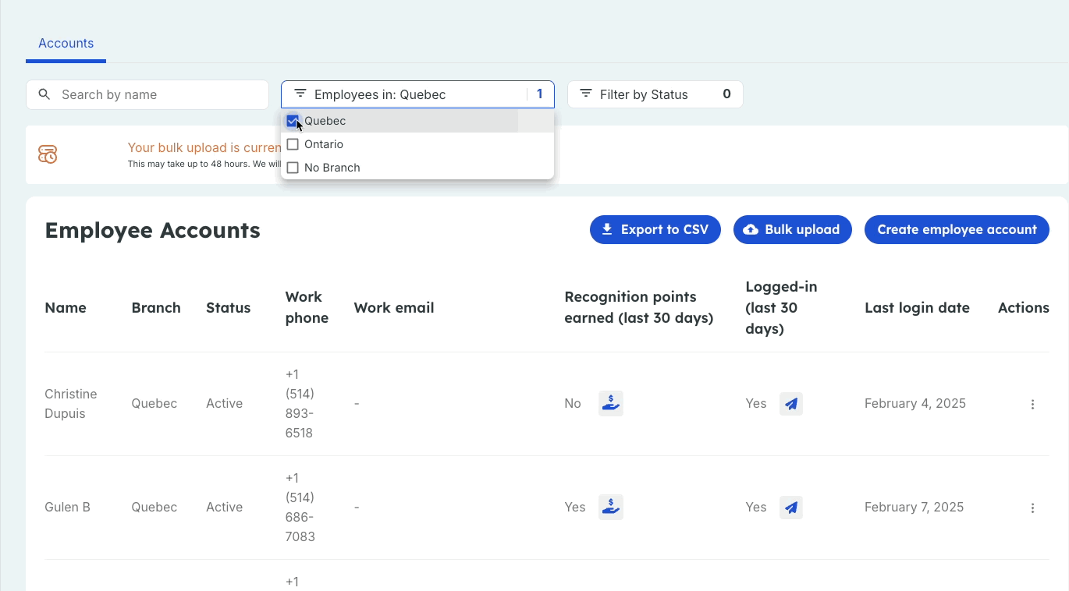
Task: Click the name Christine Dupuis
Action: pos(71,404)
